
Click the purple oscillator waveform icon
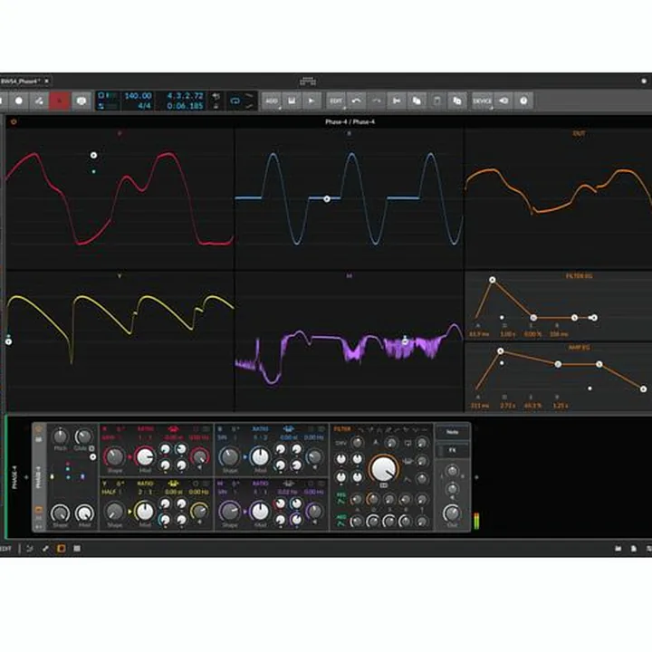(x=288, y=484)
